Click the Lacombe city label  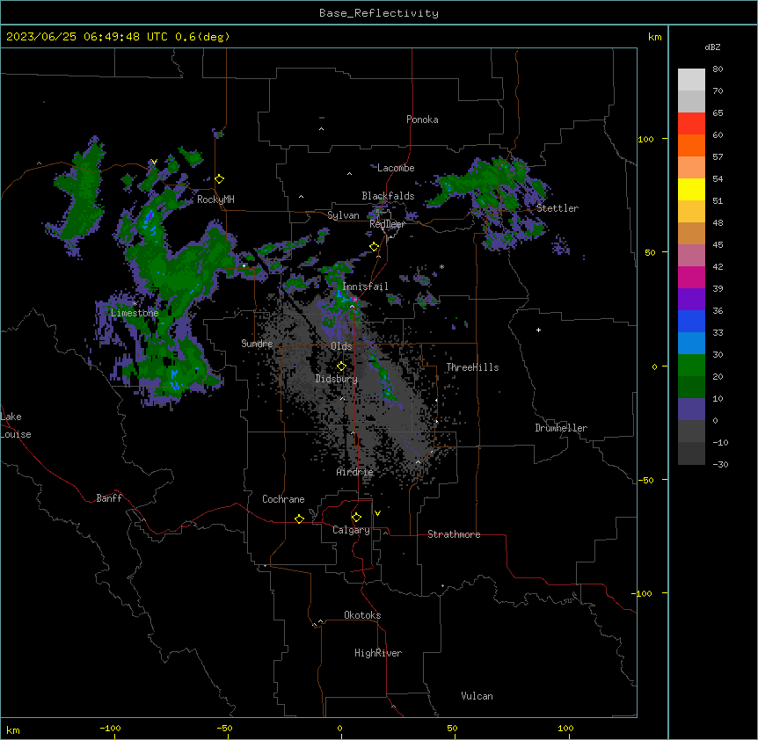point(396,168)
